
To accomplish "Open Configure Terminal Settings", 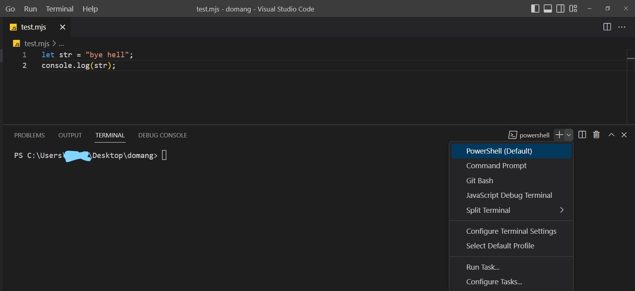I will tap(511, 231).
